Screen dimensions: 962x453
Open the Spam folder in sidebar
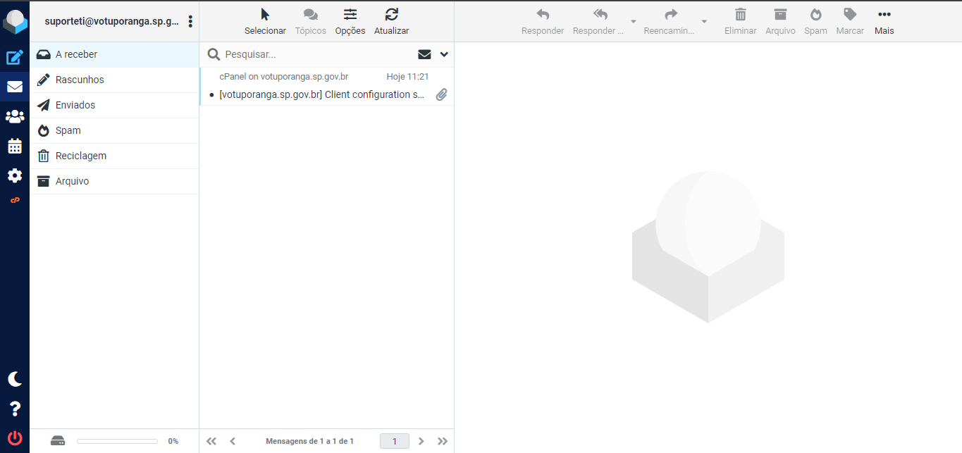[114, 130]
